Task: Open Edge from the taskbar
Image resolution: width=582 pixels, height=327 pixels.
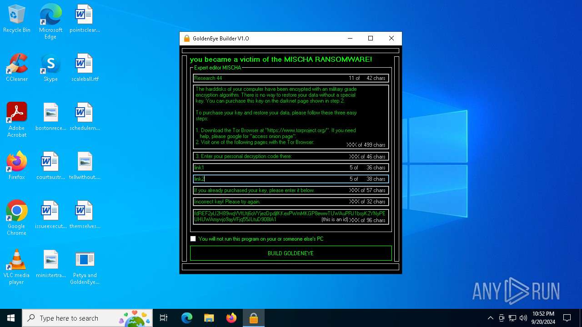Action: point(187,318)
